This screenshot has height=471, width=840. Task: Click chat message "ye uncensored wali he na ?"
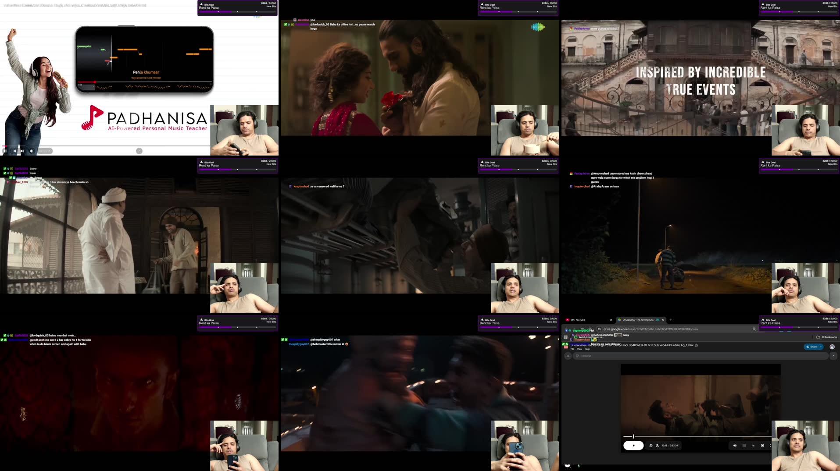[x=327, y=187]
